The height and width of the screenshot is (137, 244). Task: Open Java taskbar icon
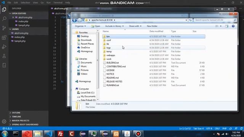[127, 134]
